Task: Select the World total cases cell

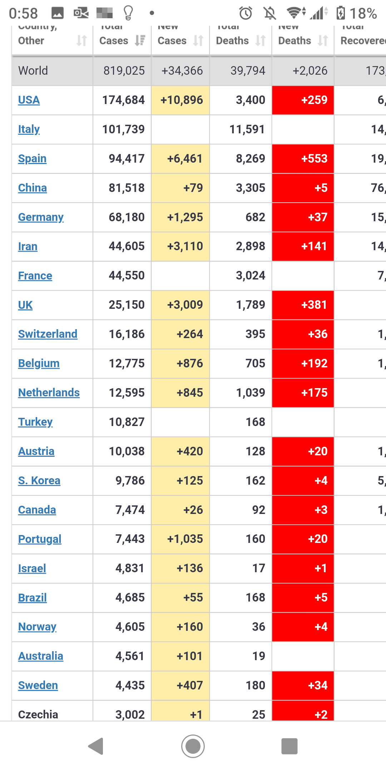Action: click(124, 71)
